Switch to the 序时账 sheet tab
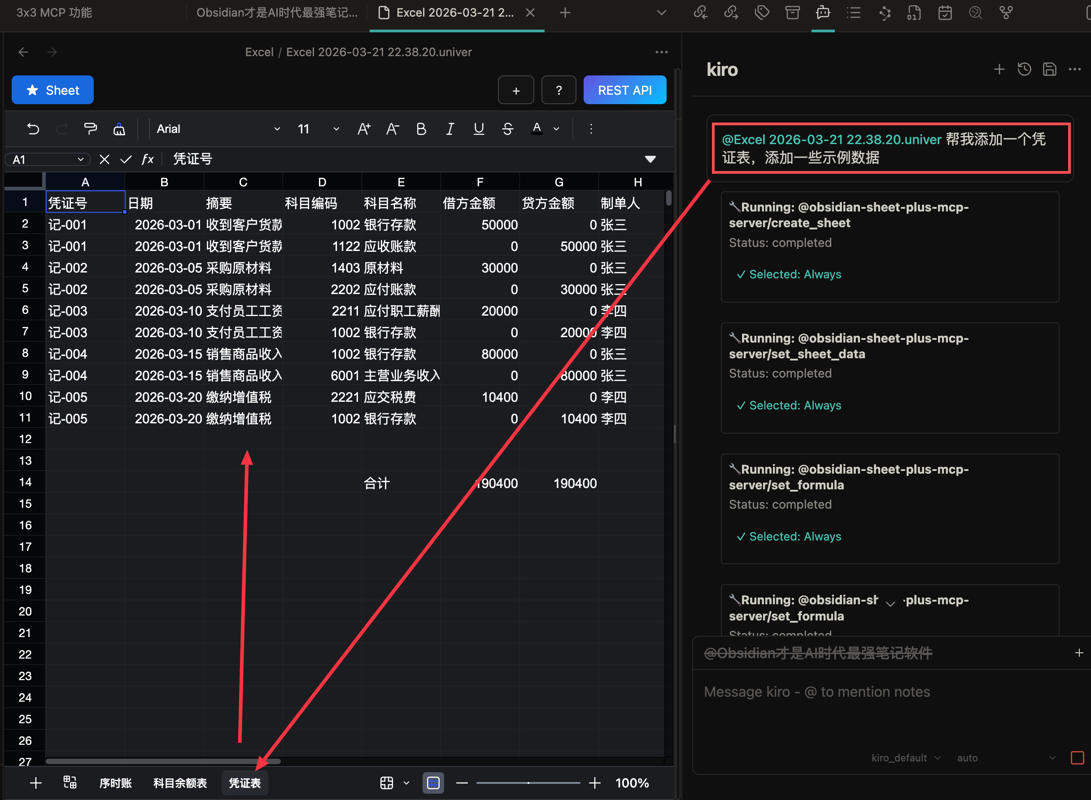This screenshot has height=800, width=1091. 115,783
